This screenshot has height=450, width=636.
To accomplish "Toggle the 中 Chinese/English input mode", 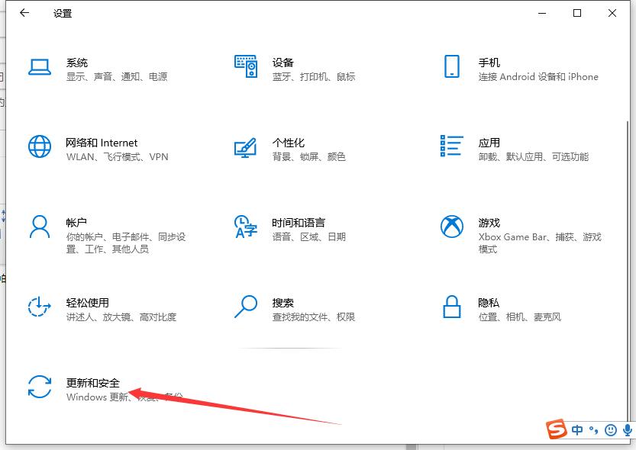I will pos(577,429).
